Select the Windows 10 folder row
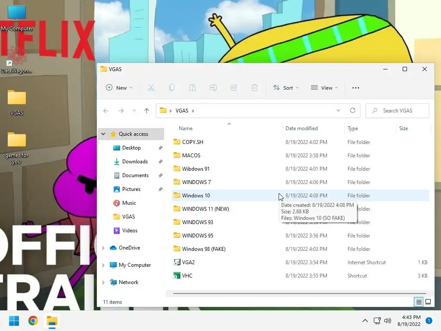Viewport: 441px width, 331px height. point(301,195)
